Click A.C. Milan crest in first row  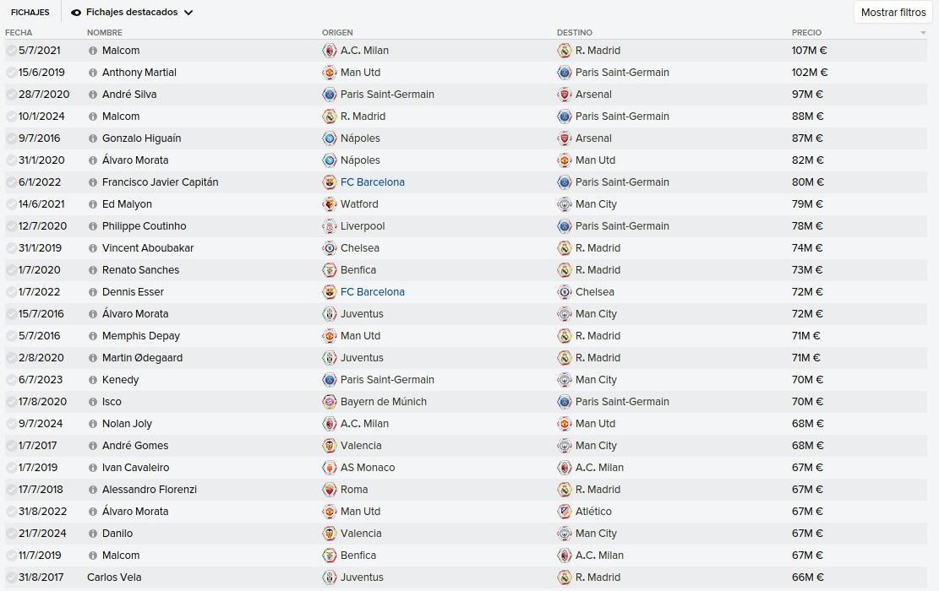pos(330,51)
